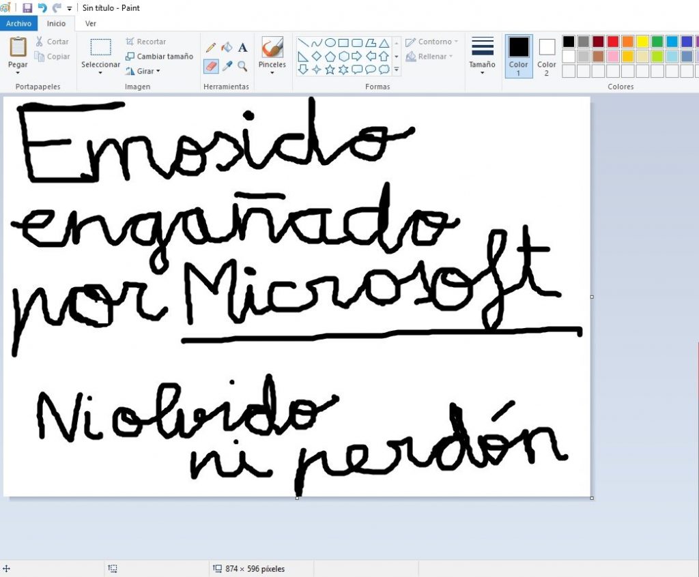699x577 pixels.
Task: Expand the Girar rotate dropdown
Action: click(158, 72)
